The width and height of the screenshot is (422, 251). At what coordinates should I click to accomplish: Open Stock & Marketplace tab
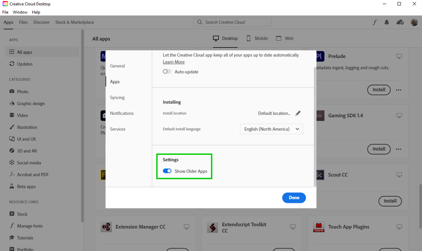(x=74, y=22)
